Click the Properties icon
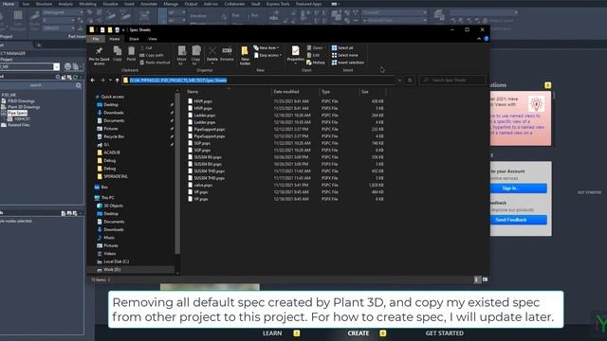 [295, 51]
